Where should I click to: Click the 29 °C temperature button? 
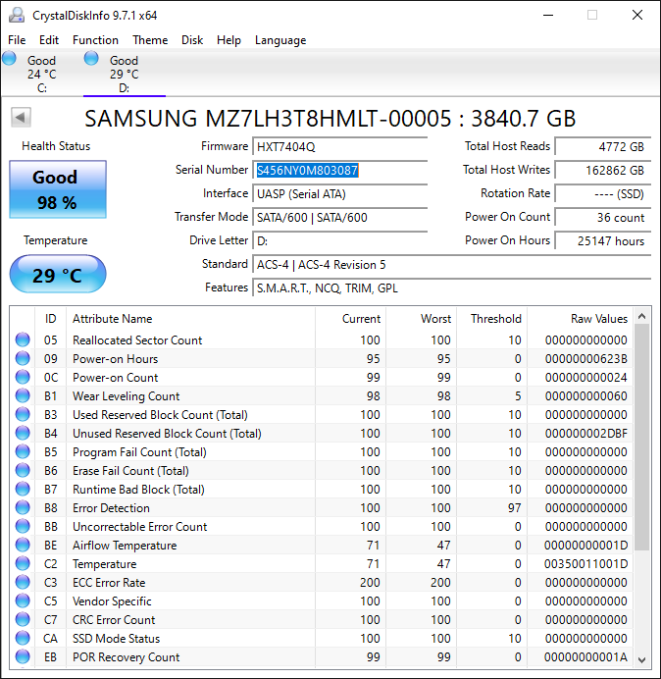pyautogui.click(x=58, y=274)
